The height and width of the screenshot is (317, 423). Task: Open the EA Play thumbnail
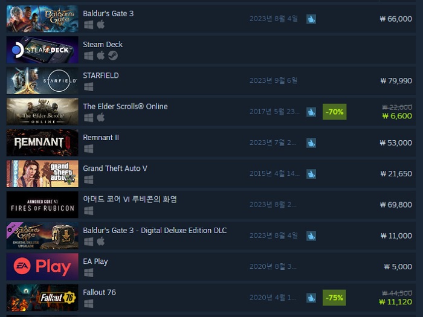[42, 267]
